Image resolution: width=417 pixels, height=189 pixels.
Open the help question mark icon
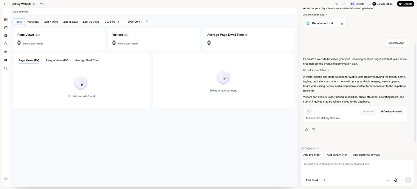click(x=6, y=178)
